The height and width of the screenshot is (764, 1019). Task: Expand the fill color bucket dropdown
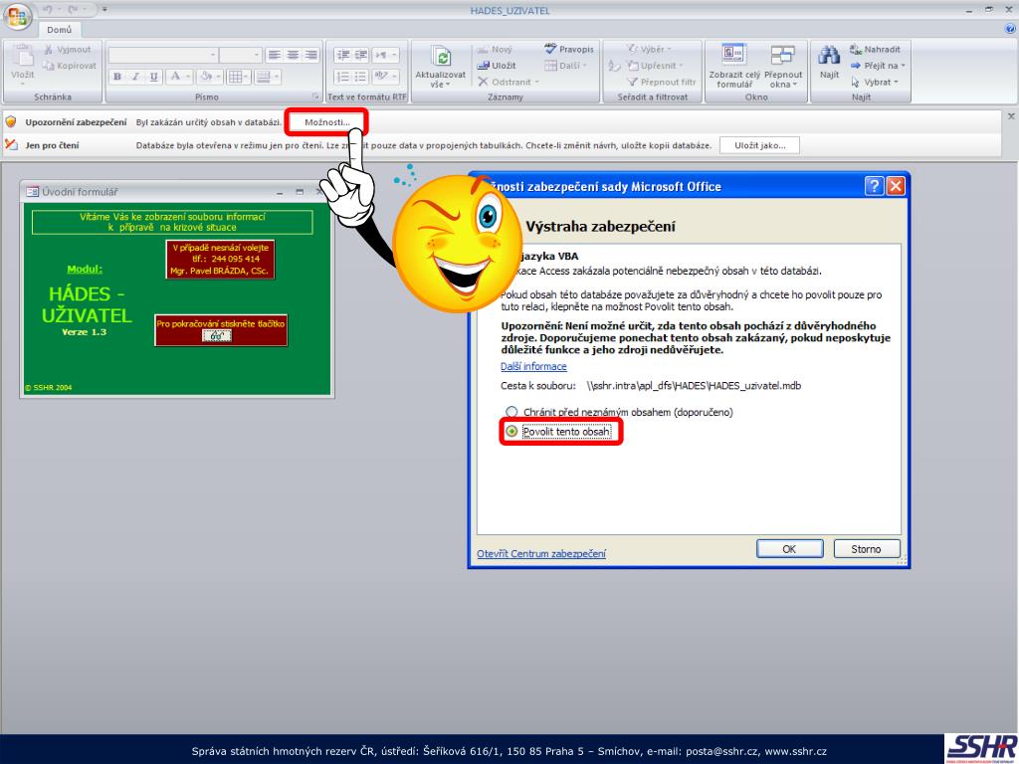point(218,77)
